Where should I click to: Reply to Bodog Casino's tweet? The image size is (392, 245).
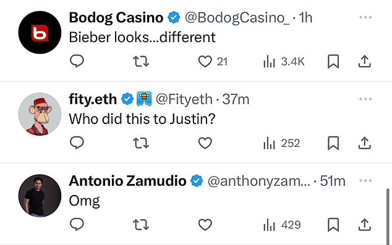click(77, 61)
